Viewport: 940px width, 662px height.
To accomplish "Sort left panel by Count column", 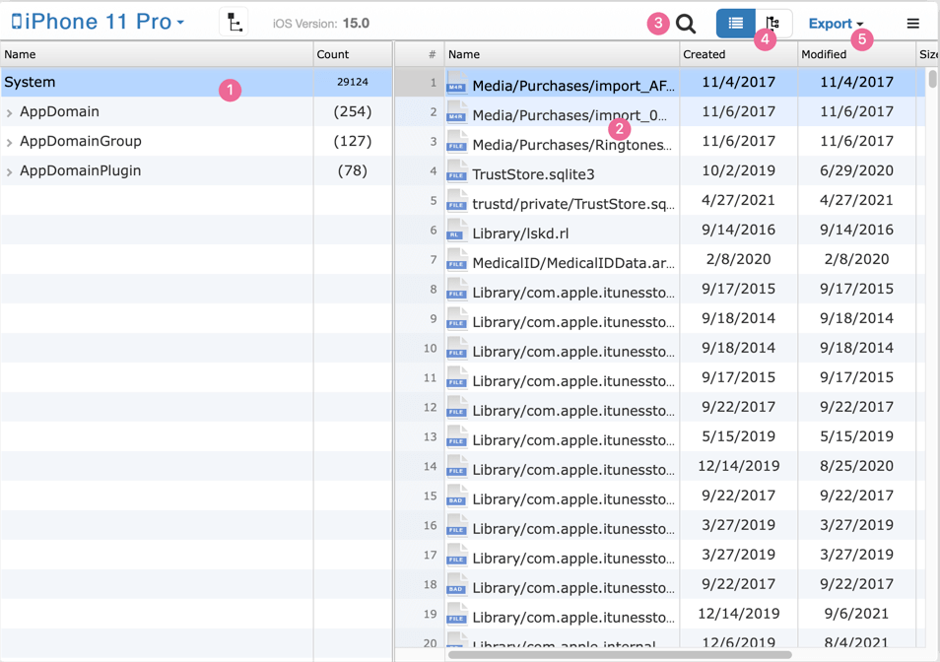I will click(353, 54).
